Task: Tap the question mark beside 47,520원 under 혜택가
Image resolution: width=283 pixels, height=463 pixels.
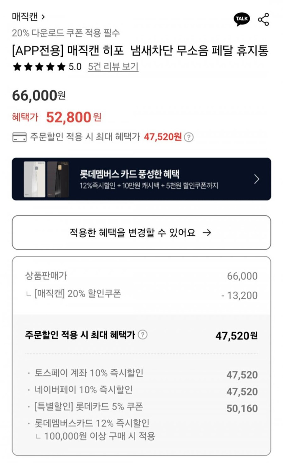Action: coord(189,137)
